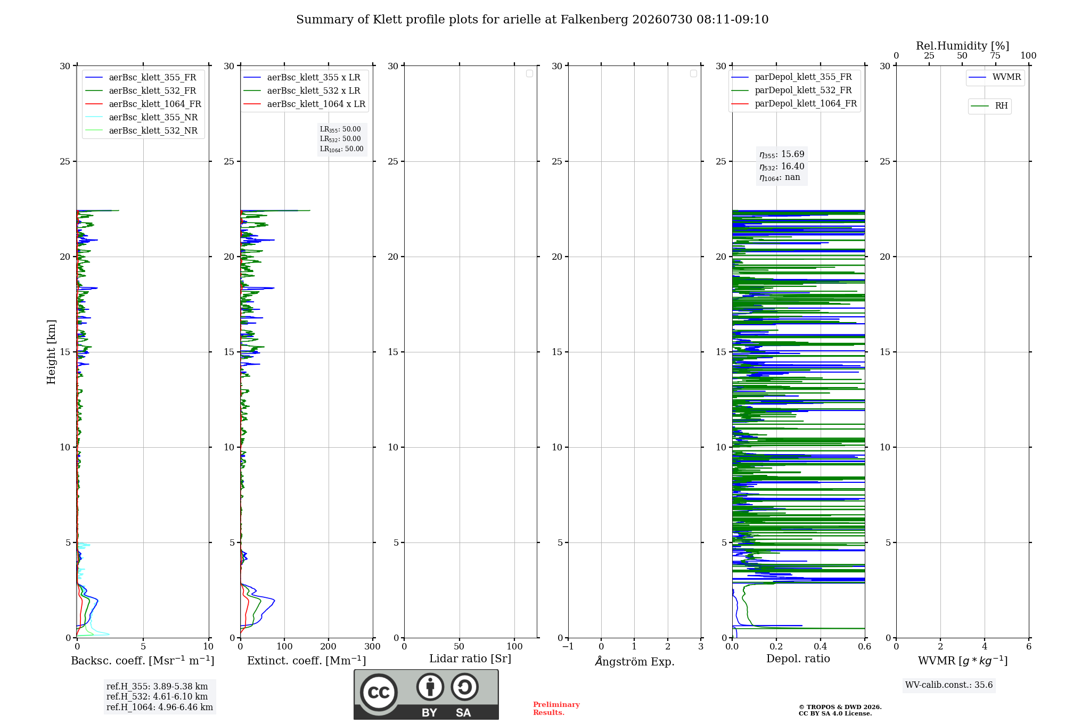1065x724 pixels.
Task: Click the blue line swatch for aerBsc_klett_355_FR
Action: point(94,78)
